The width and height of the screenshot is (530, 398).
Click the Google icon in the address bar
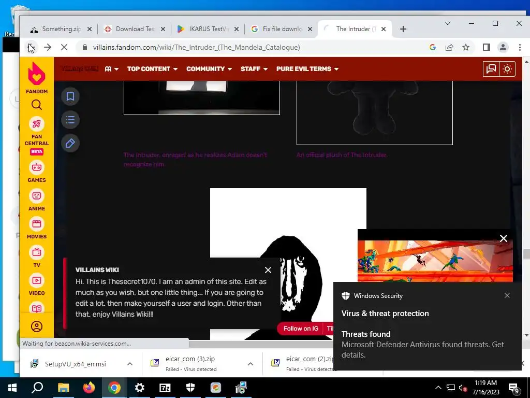(x=433, y=47)
